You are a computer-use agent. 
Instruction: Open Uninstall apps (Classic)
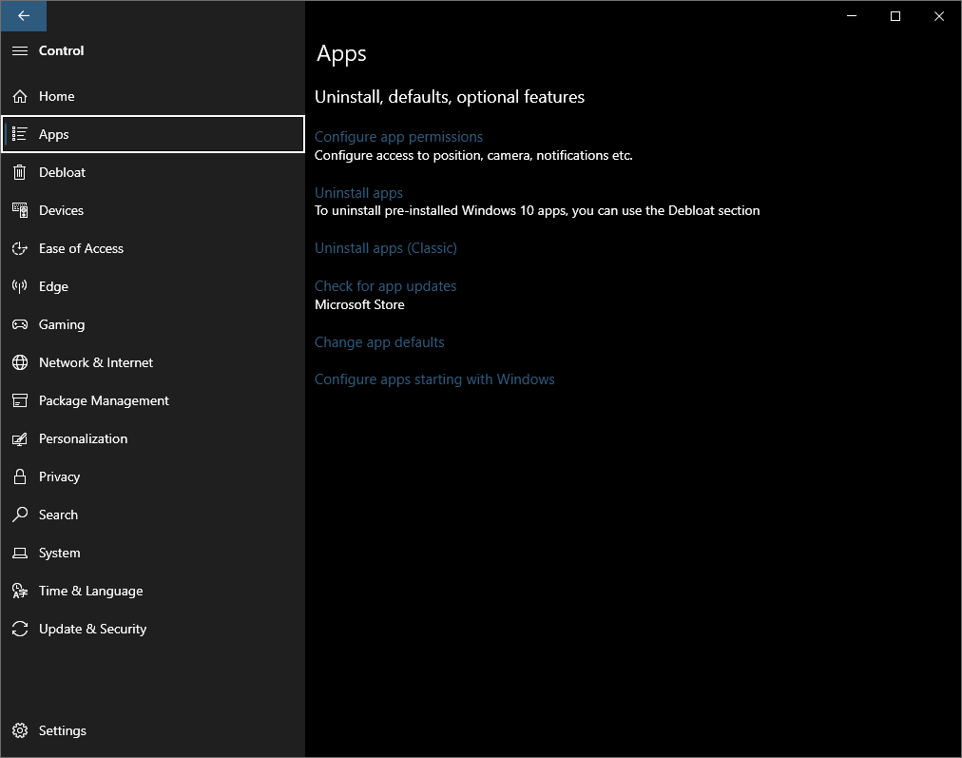click(385, 248)
